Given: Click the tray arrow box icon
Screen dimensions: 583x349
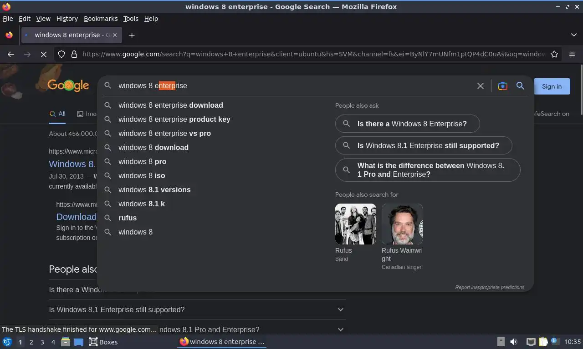Looking at the screenshot, I should tap(501, 342).
